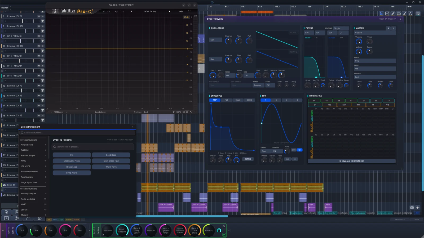This screenshot has width=424, height=238.
Task: Toggle the KEY button in LFO section
Action: tap(299, 150)
